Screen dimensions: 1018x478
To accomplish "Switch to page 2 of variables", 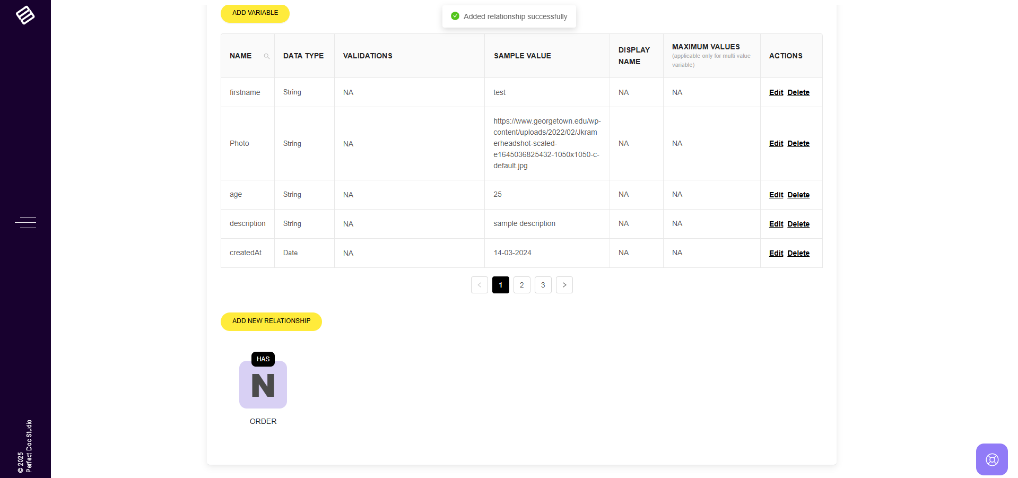I will 522,285.
